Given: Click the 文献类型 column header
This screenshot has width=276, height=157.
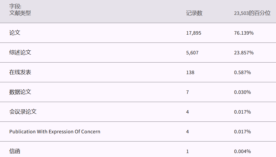Looking at the screenshot, I should tap(20, 13).
